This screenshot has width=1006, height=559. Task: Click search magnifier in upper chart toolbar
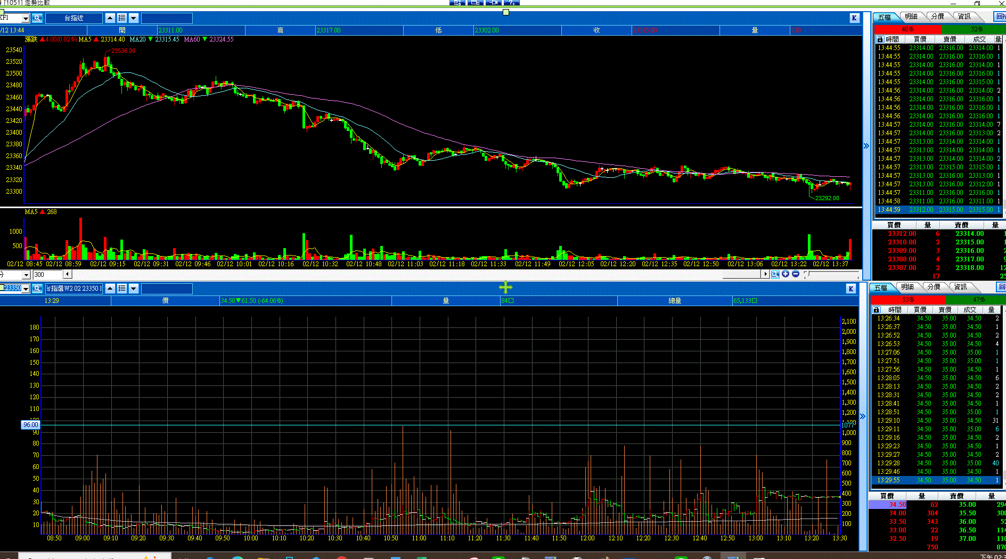pos(37,18)
